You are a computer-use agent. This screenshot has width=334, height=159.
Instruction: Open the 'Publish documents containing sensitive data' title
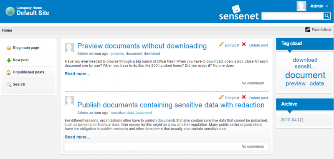171,105
